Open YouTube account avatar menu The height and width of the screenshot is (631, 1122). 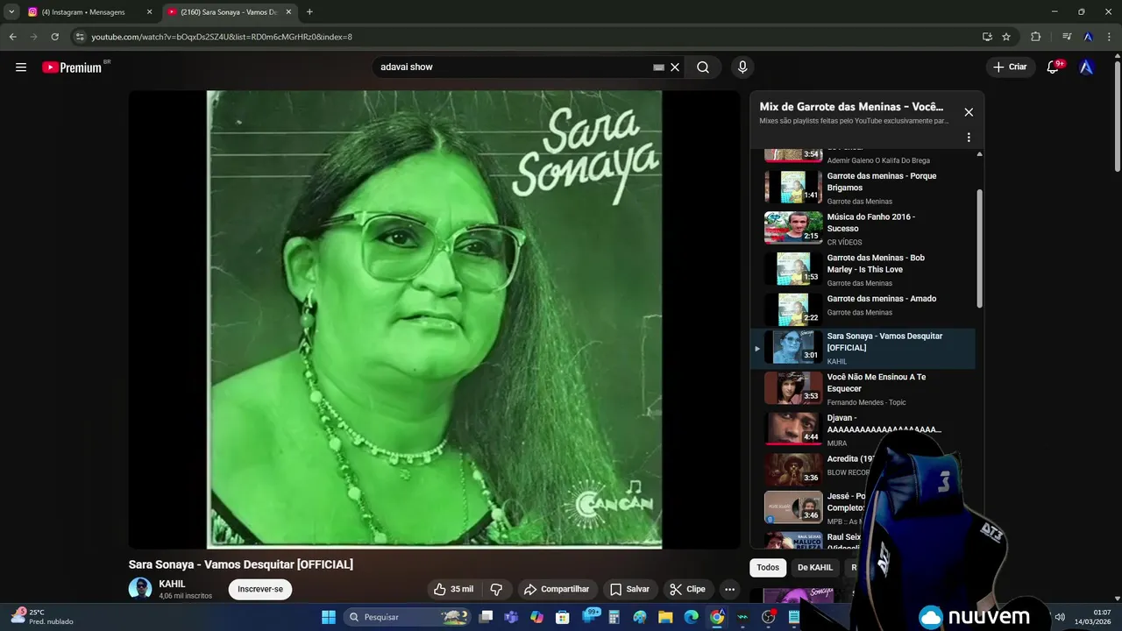click(1086, 67)
